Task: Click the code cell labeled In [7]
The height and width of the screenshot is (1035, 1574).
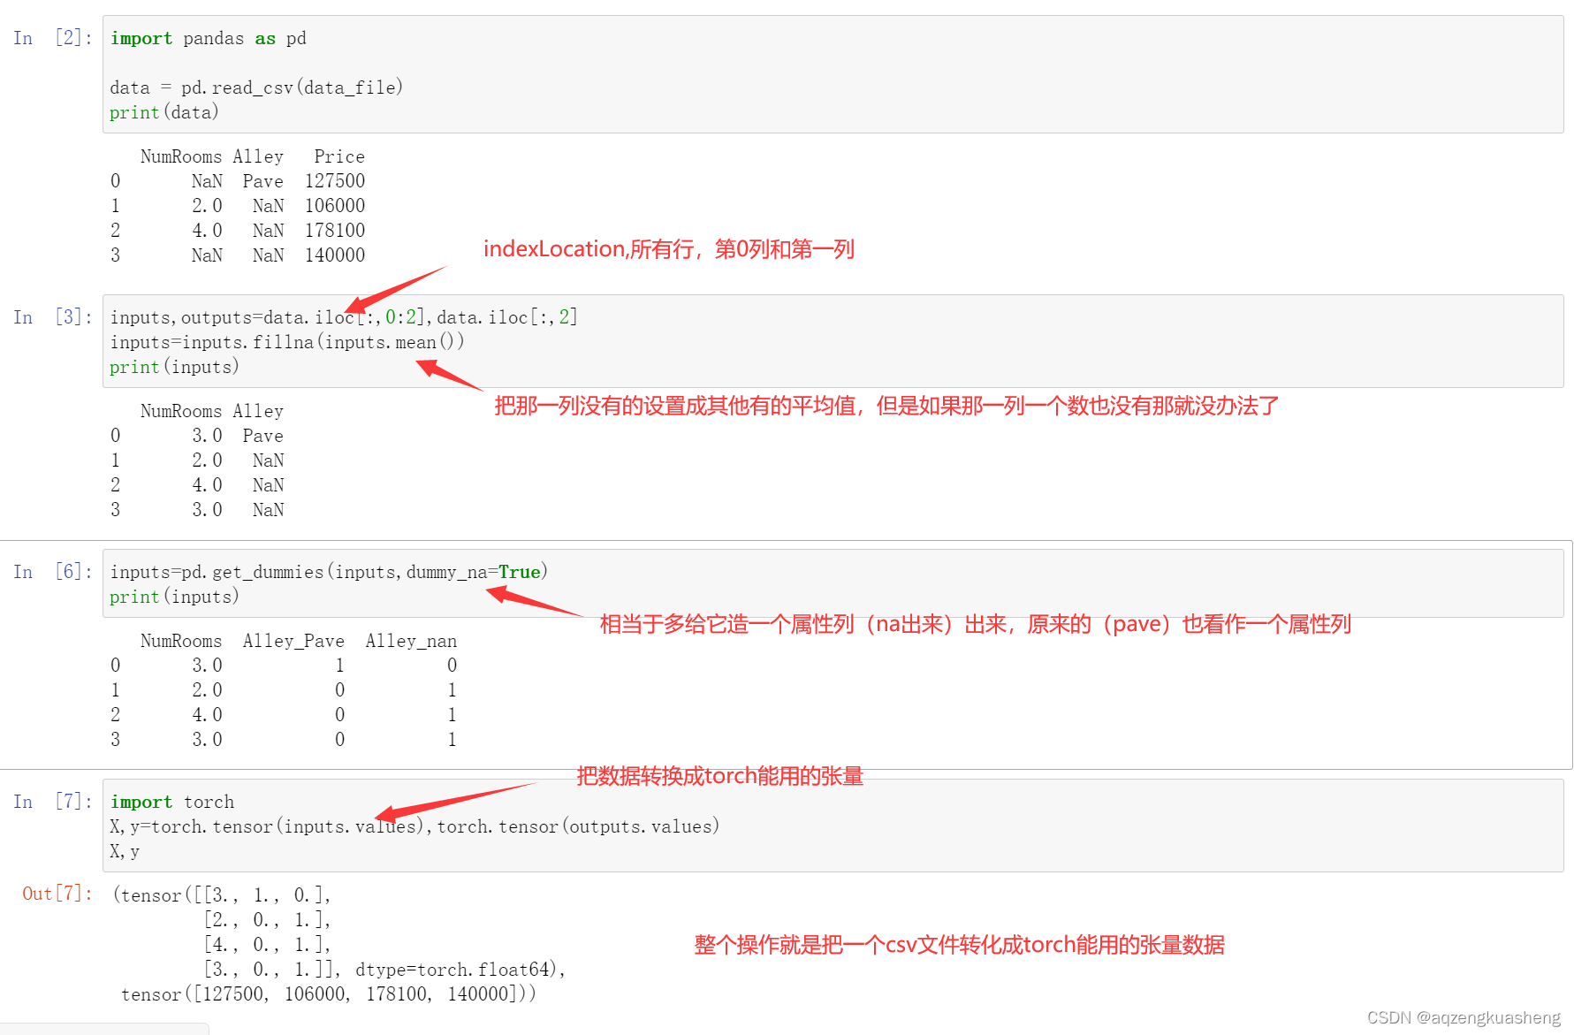Action: click(x=833, y=826)
